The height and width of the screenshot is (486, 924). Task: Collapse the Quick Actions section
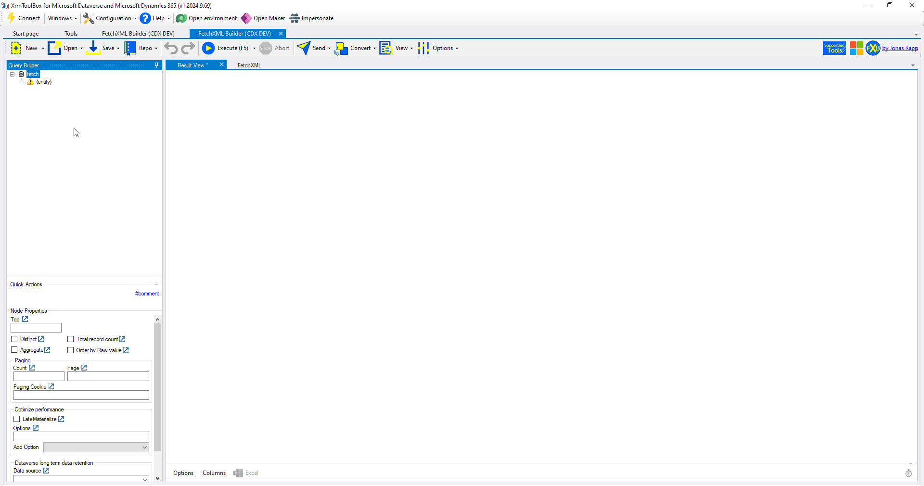click(156, 284)
